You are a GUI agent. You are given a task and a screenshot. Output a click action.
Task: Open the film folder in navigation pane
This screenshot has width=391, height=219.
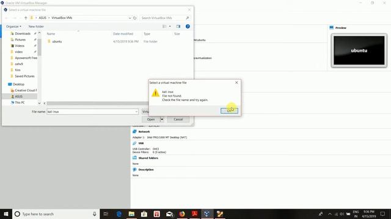18,70
